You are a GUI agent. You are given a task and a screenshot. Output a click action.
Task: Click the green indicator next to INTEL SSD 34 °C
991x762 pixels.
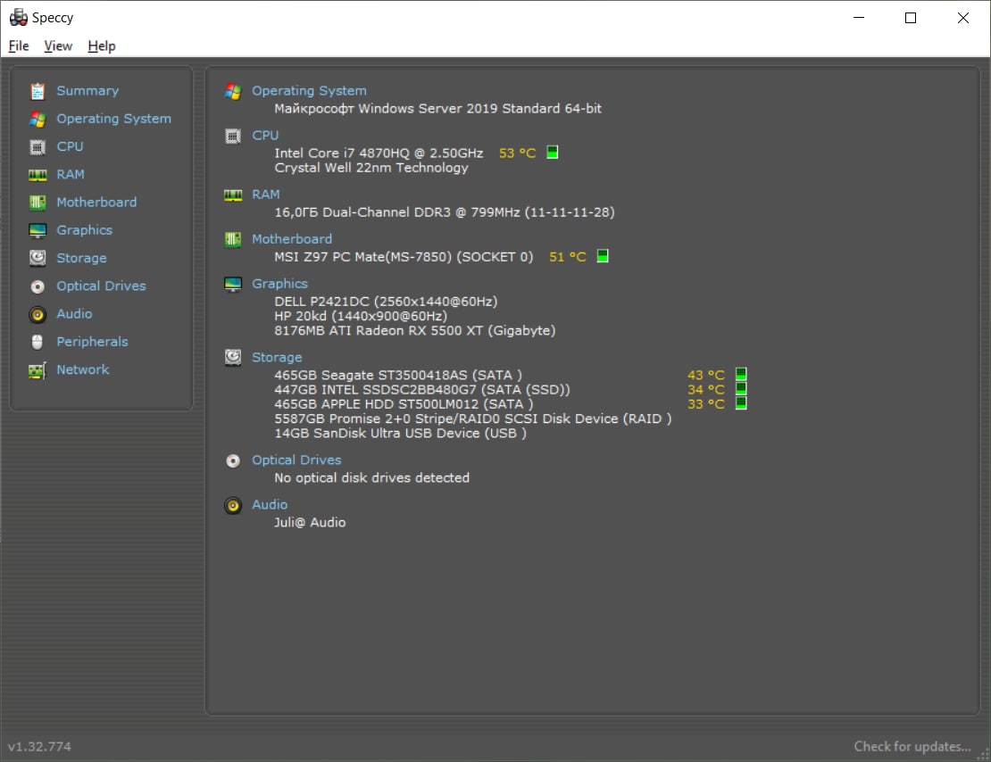tap(741, 388)
